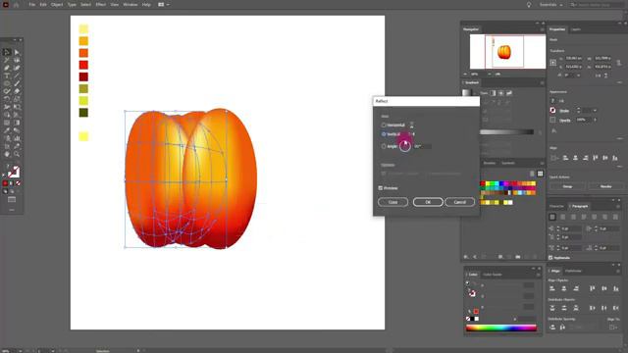Select the Pen tool
Image resolution: width=628 pixels, height=353 pixels.
7,68
